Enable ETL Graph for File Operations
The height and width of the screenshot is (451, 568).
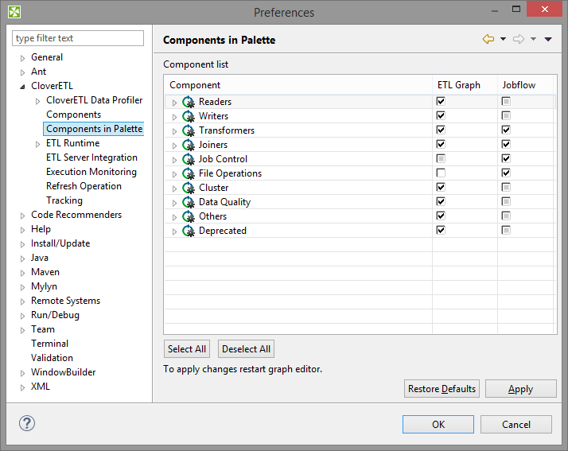pos(441,173)
